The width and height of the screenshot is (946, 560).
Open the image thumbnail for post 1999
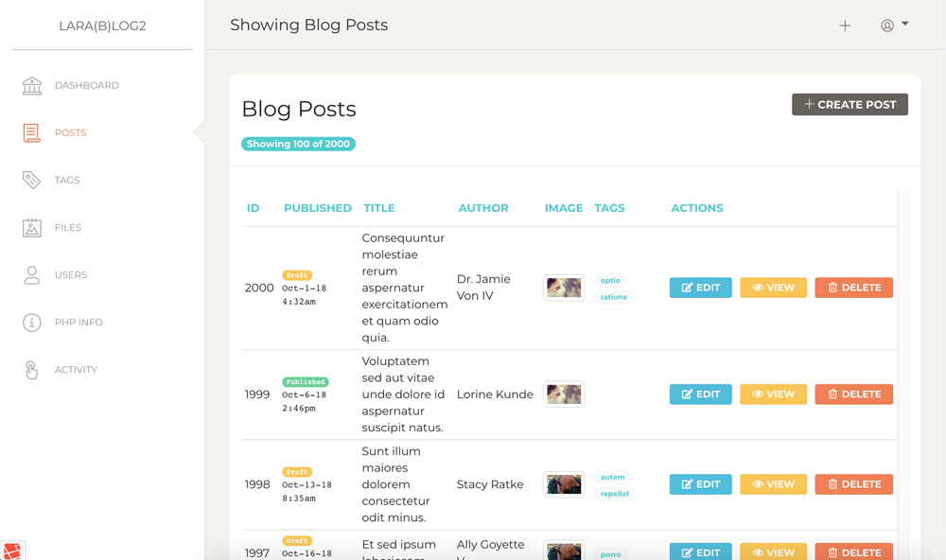[563, 394]
